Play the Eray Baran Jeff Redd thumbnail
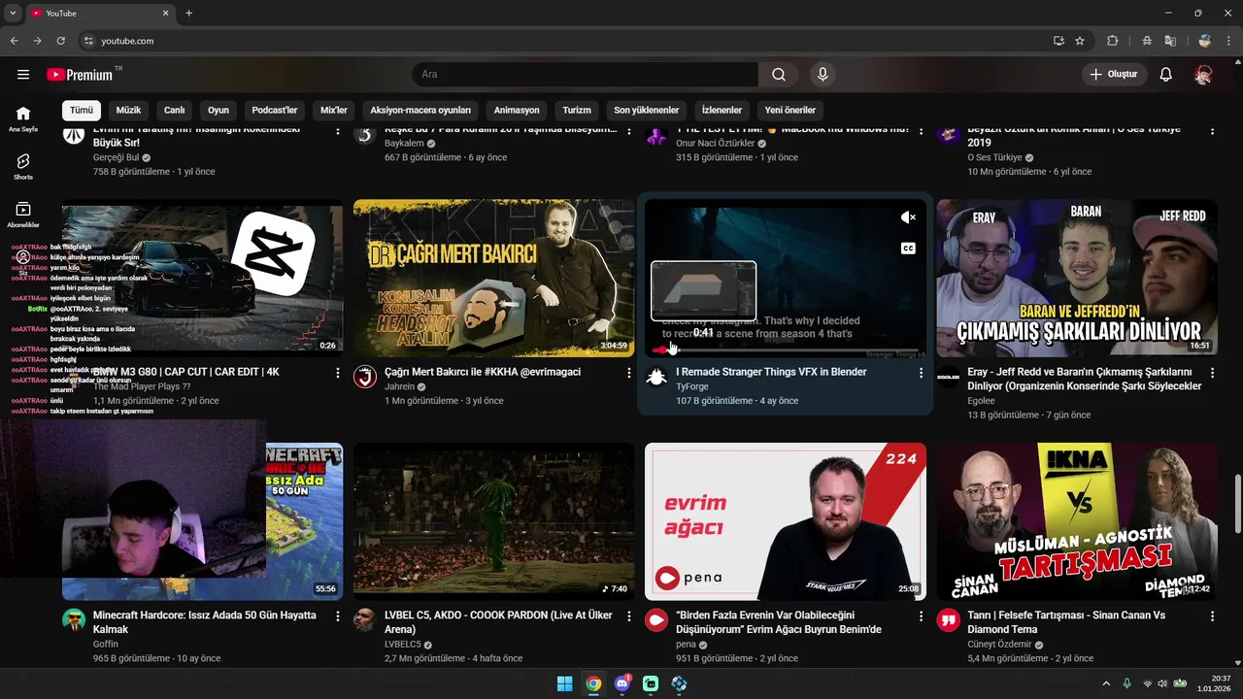 click(x=1076, y=278)
